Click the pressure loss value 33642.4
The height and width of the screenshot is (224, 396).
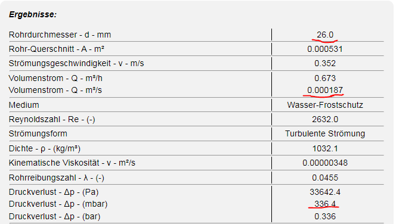(325, 192)
